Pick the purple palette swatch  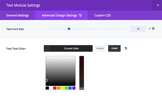coord(74,88)
